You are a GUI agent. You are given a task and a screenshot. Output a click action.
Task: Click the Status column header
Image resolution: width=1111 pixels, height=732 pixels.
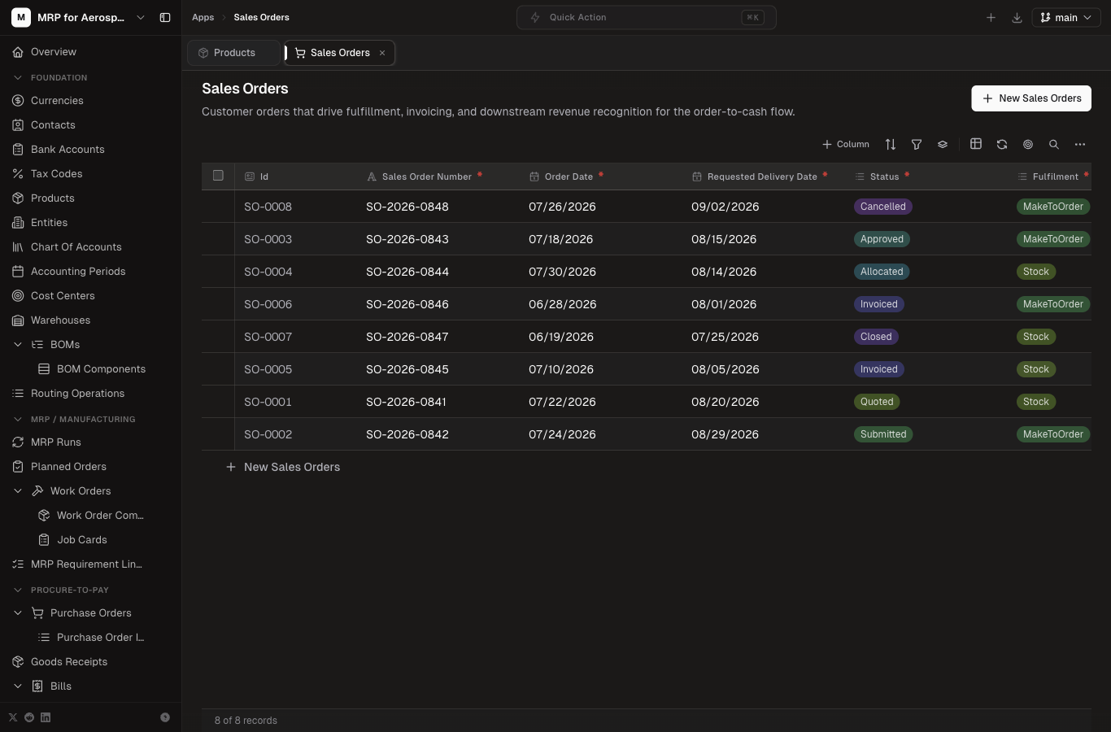926,176
